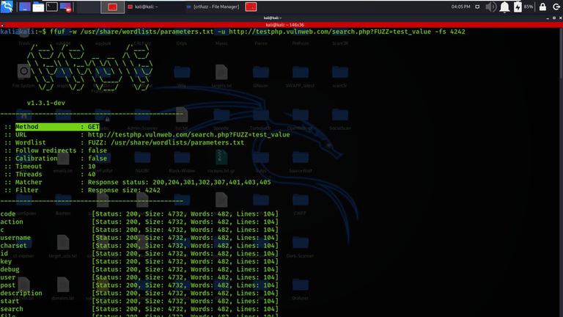
Task: Click the Wordlist FUZZ path line
Action: pos(124,142)
